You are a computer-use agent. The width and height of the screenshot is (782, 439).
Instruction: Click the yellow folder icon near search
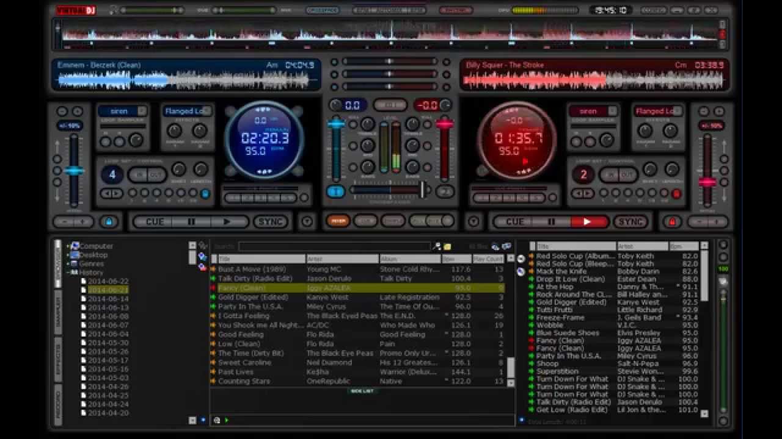tap(447, 246)
